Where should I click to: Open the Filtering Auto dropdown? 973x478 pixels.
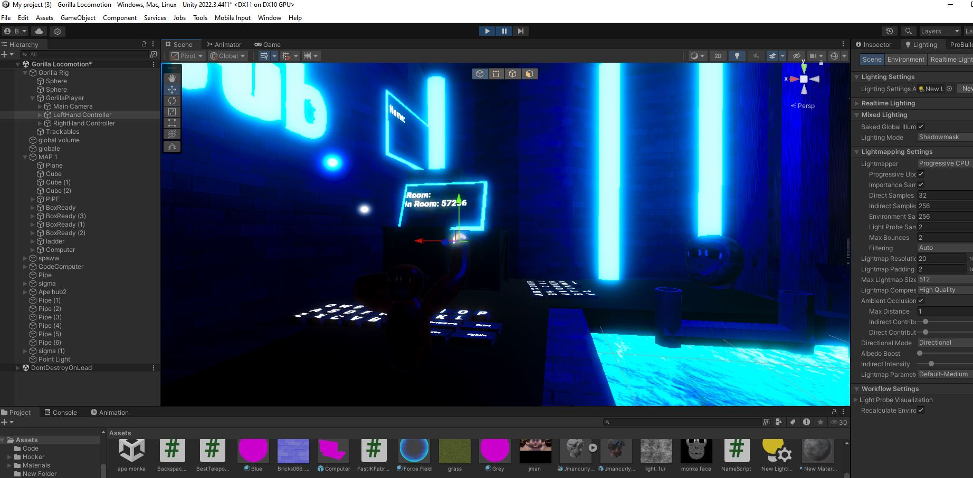(x=945, y=248)
